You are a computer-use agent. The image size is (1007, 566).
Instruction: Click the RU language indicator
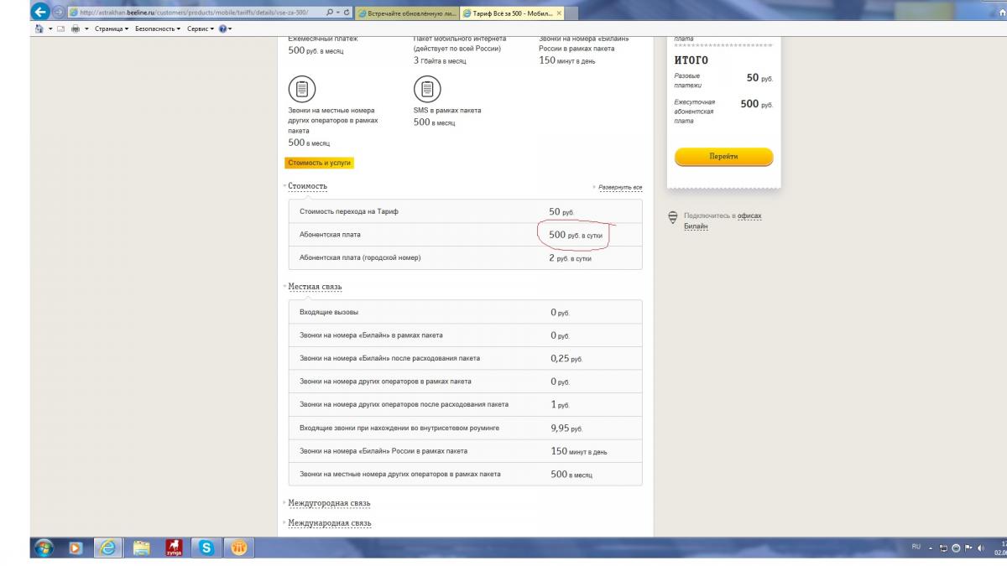[x=916, y=547]
